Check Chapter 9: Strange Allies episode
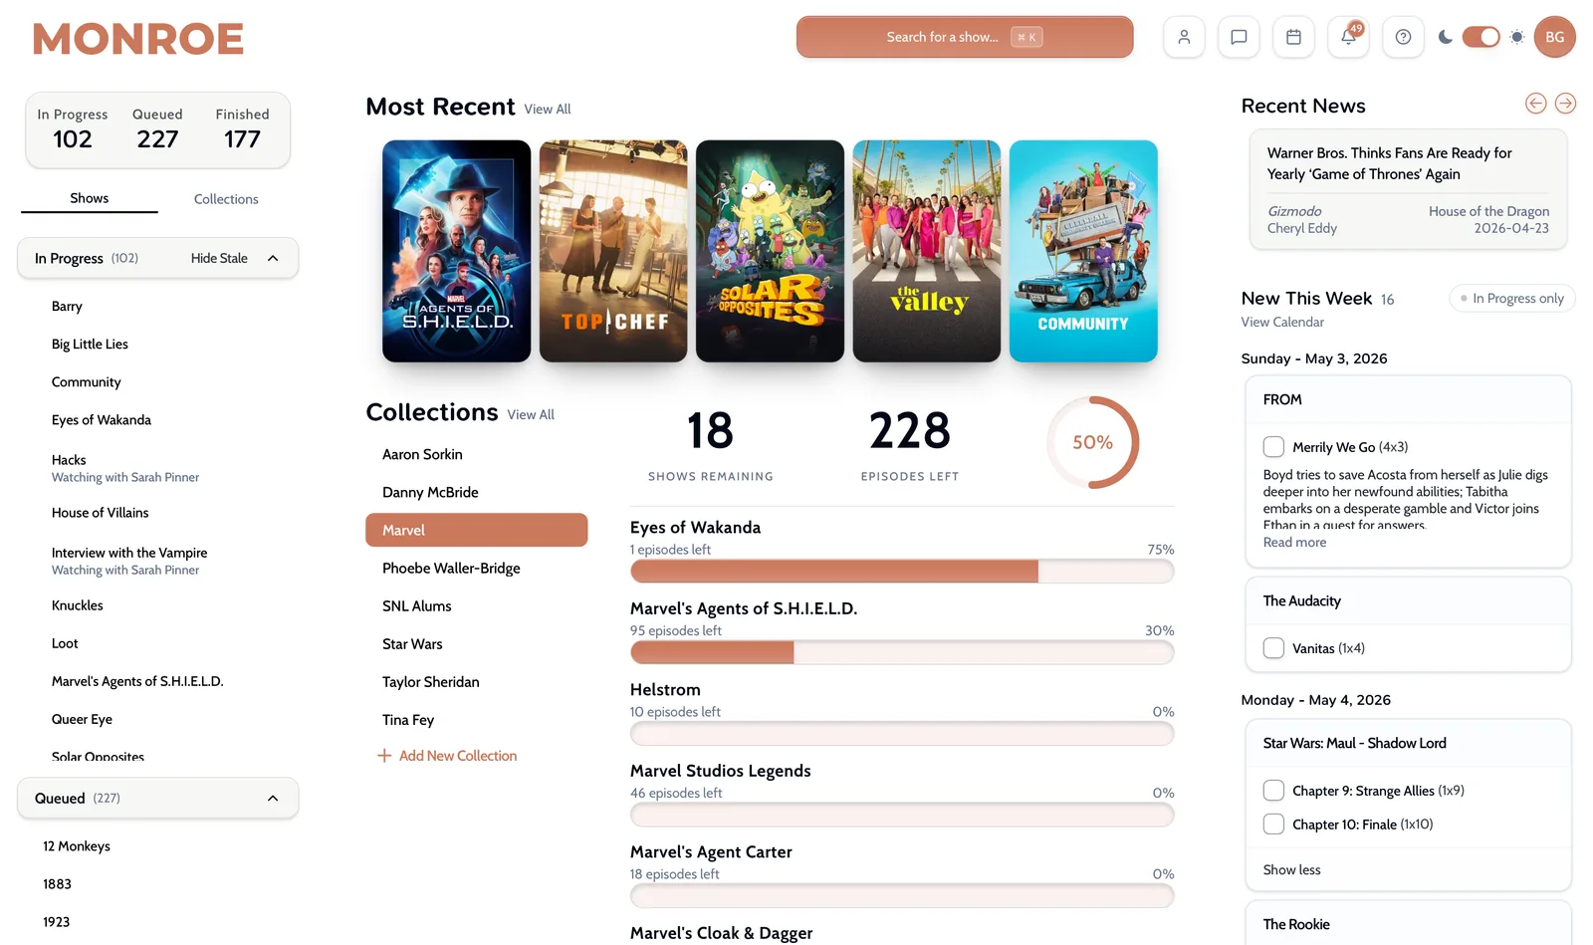The image size is (1593, 945). (1273, 791)
